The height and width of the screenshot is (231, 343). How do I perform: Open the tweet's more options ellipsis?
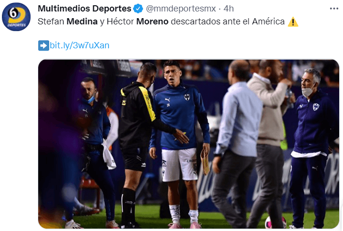334,9
